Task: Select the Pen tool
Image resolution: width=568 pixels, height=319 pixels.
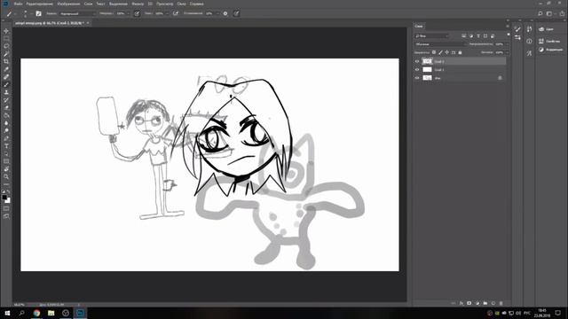Action: coord(6,138)
